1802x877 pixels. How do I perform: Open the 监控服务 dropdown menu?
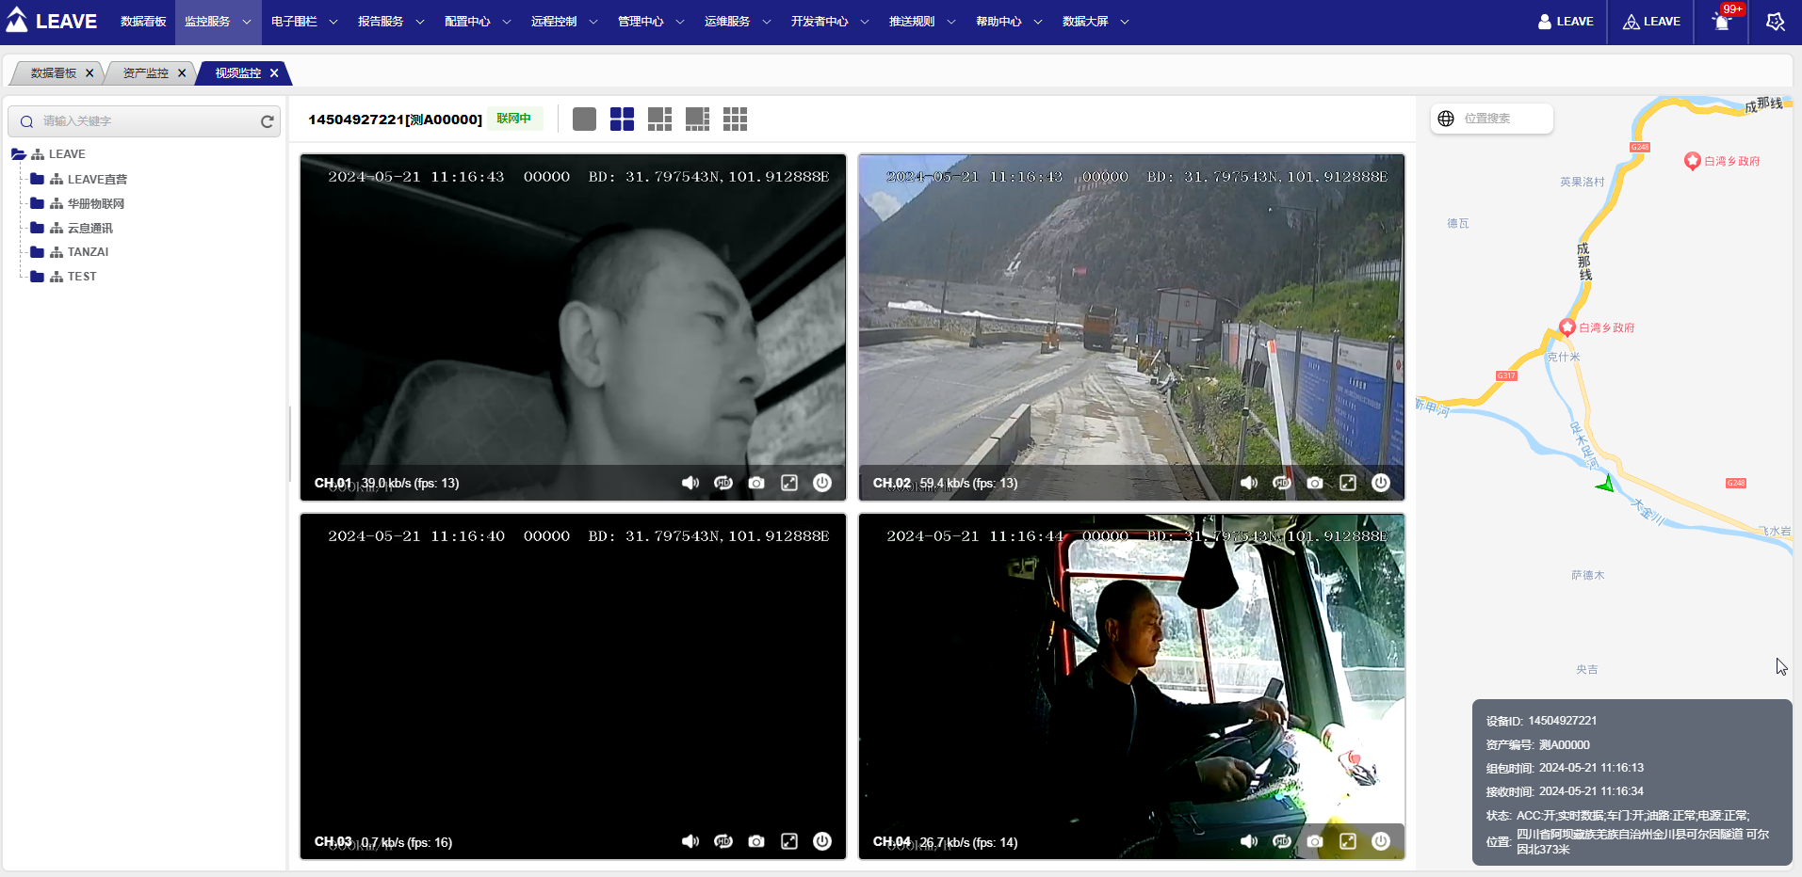[218, 22]
